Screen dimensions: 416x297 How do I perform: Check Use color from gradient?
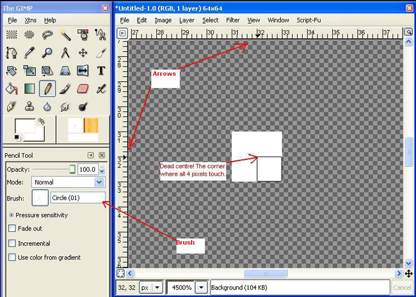coord(12,257)
